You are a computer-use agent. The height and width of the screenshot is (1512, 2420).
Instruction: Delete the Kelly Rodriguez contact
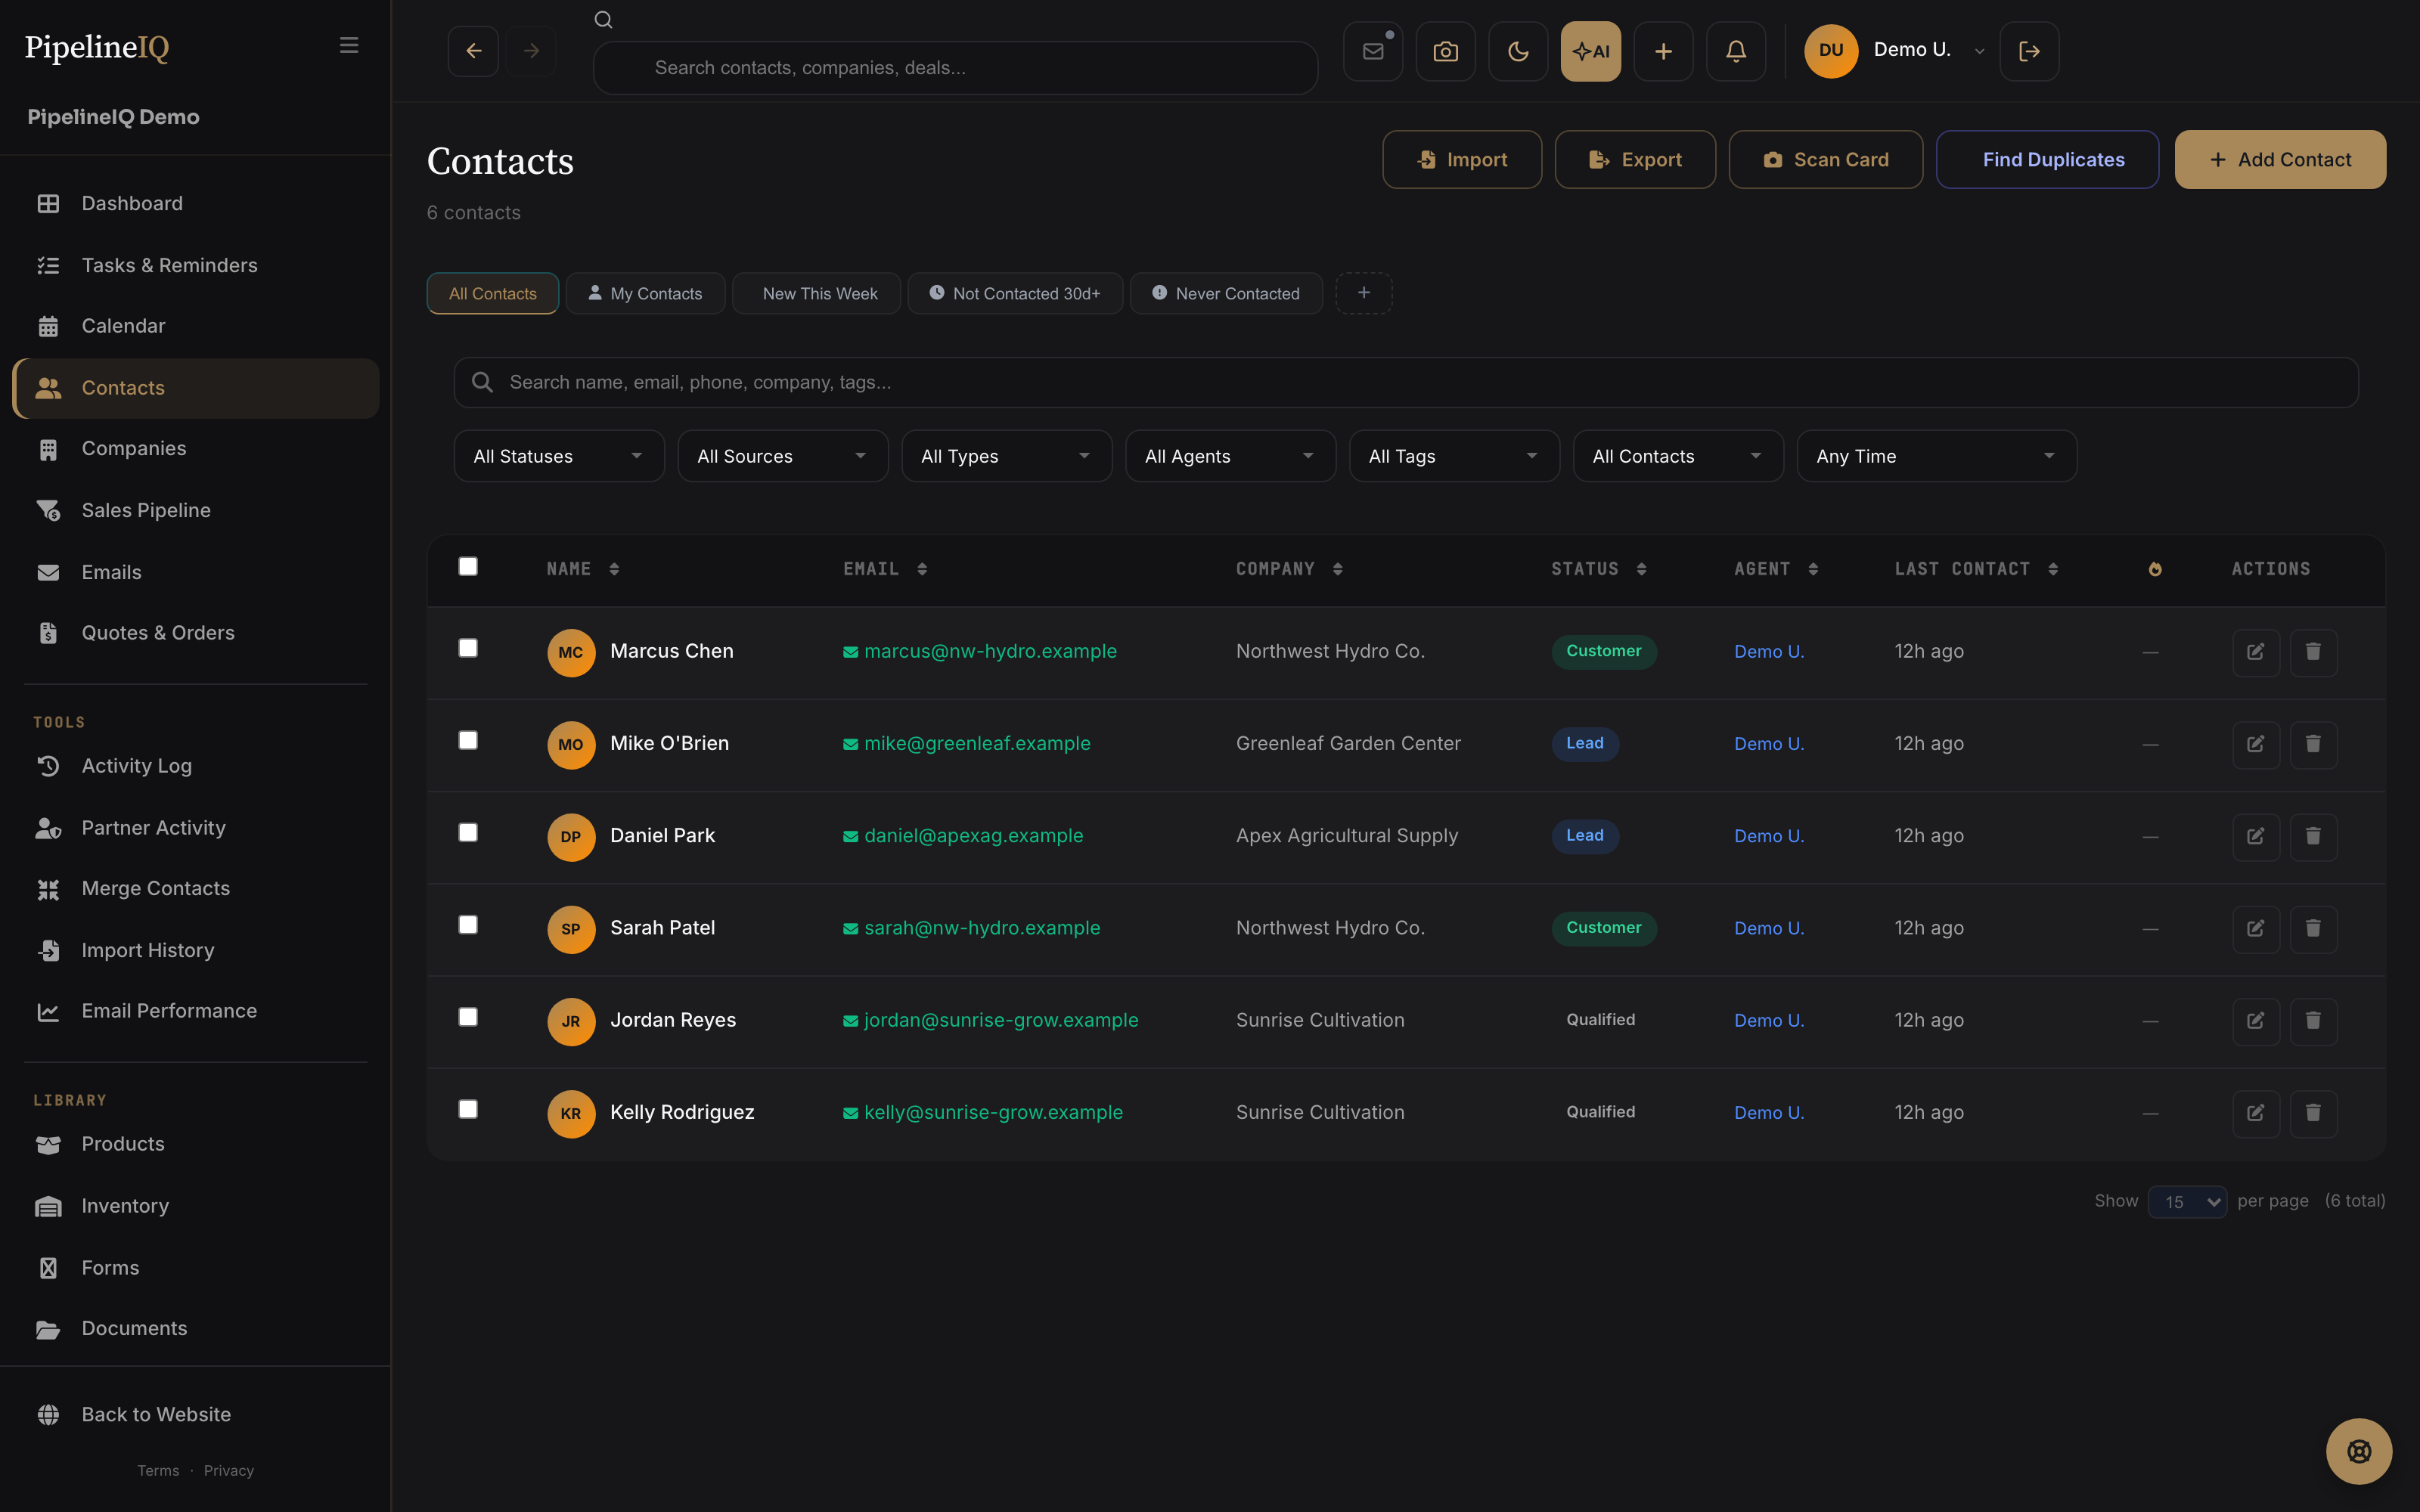pos(2313,1113)
